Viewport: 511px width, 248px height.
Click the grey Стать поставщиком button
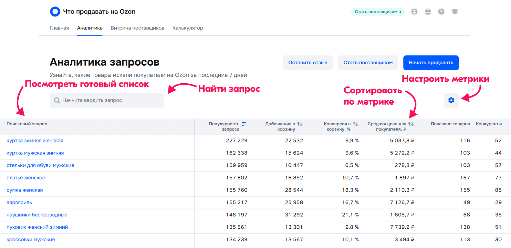(x=368, y=63)
